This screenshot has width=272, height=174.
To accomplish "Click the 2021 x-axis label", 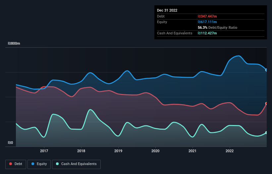I will point(192,151).
